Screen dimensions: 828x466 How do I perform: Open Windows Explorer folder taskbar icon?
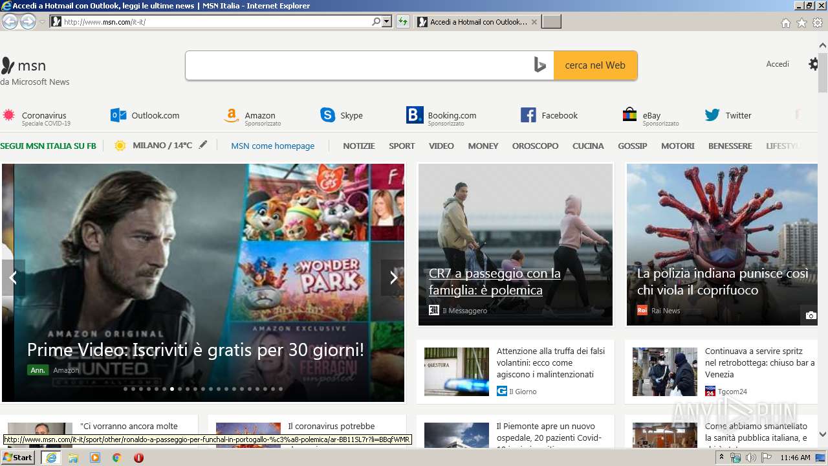click(73, 458)
